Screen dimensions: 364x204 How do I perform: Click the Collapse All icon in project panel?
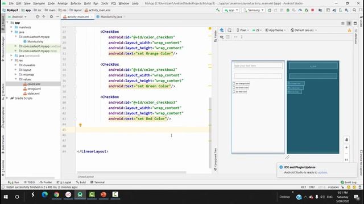(x=44, y=16)
